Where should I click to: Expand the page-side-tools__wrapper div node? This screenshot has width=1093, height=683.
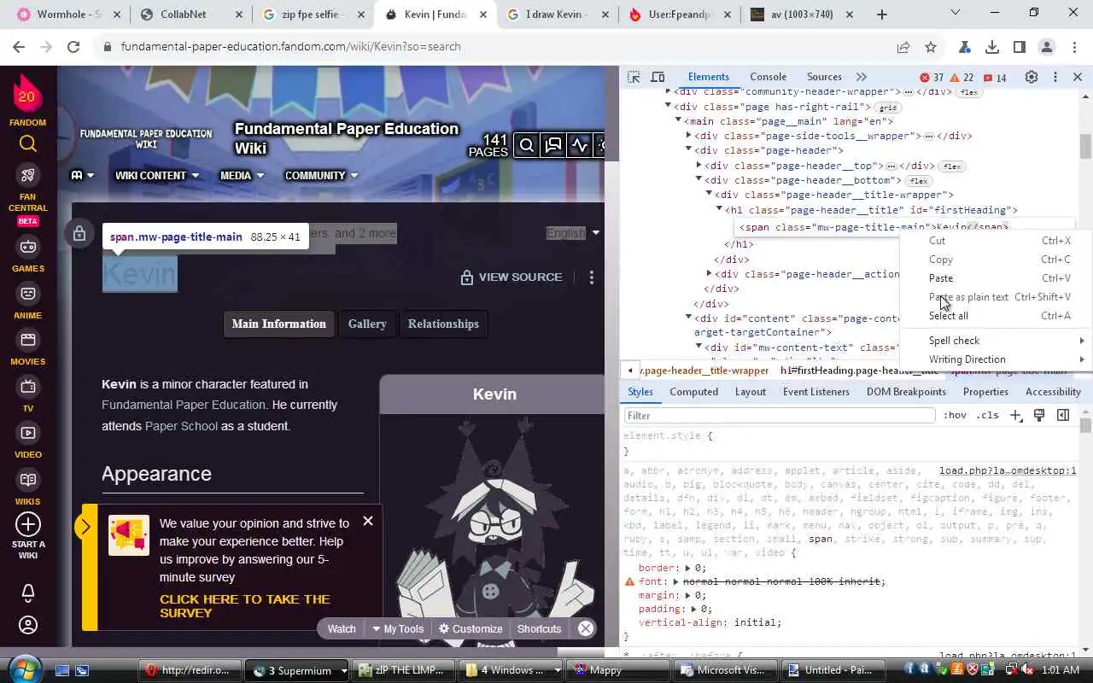pyautogui.click(x=688, y=136)
